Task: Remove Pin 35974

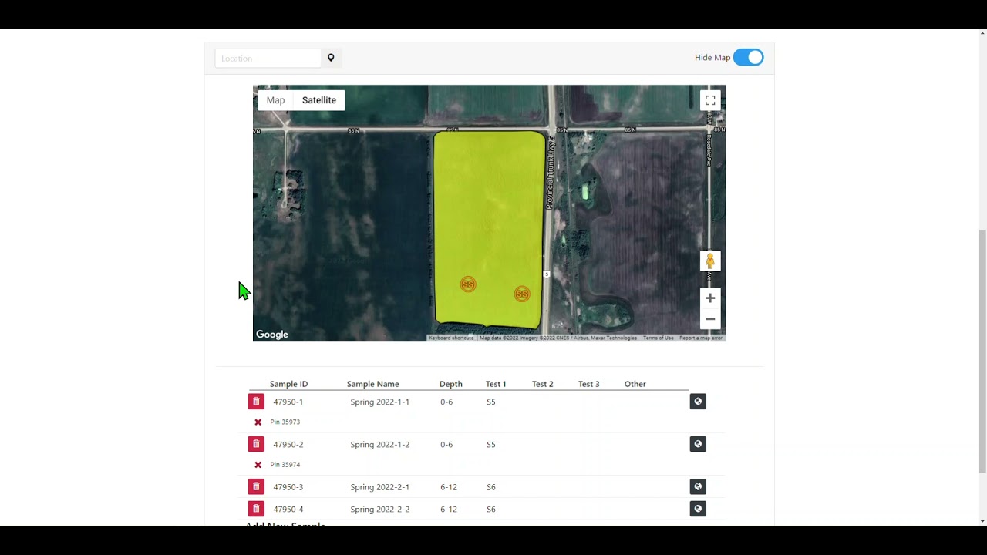Action: [x=258, y=465]
